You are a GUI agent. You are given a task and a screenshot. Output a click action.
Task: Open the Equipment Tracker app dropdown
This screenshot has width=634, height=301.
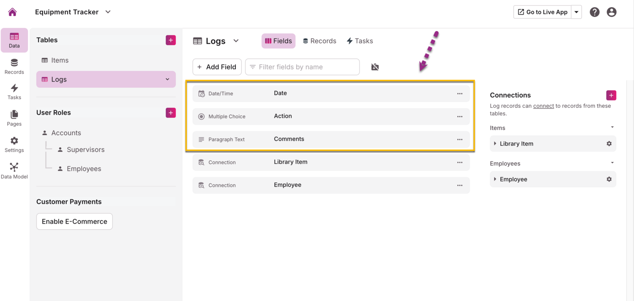click(x=108, y=12)
